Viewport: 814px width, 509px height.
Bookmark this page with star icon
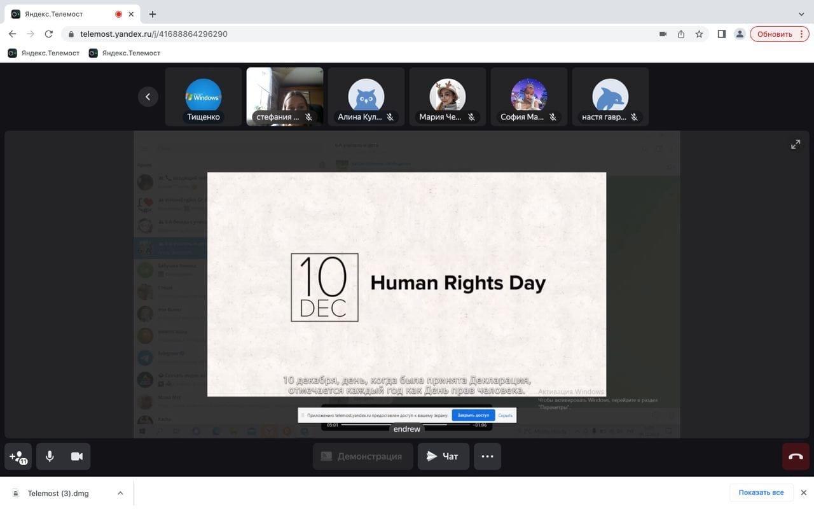[699, 34]
